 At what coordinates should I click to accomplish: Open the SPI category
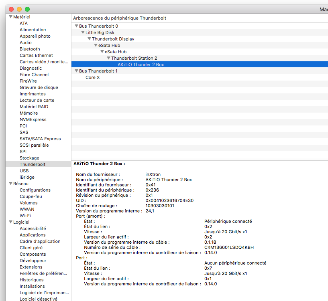tap(23, 152)
